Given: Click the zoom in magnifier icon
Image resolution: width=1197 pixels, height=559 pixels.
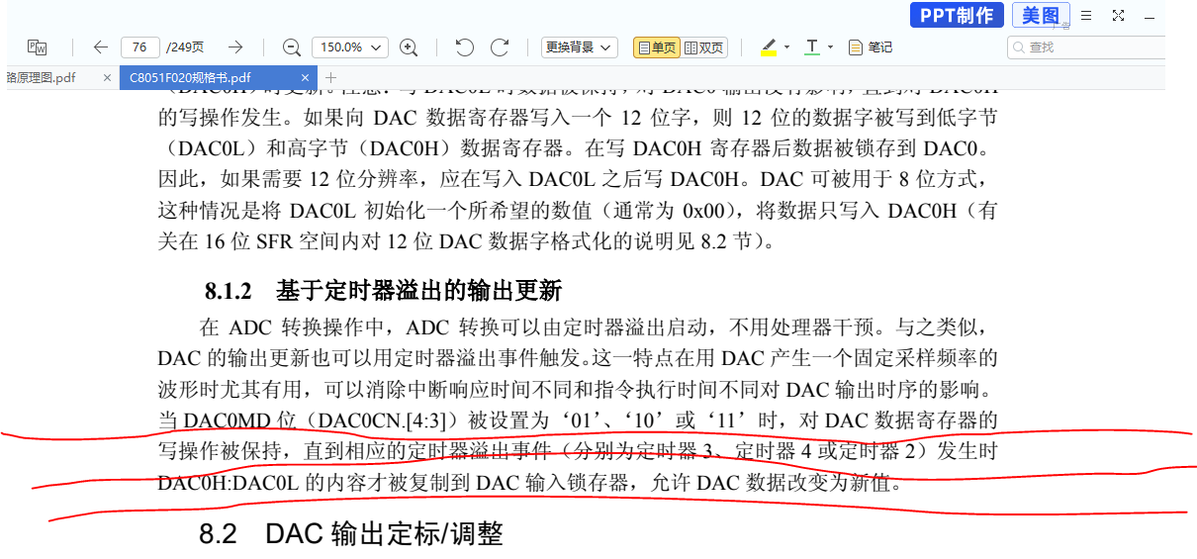Looking at the screenshot, I should click(409, 47).
